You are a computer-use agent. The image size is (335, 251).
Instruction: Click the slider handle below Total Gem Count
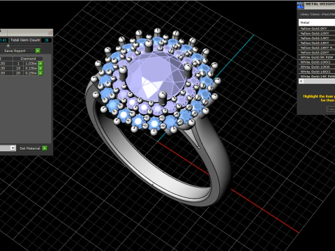pos(8,45)
